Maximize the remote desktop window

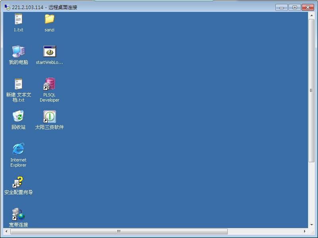click(x=295, y=8)
